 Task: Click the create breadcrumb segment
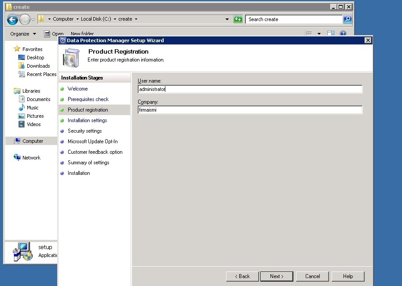click(x=125, y=19)
